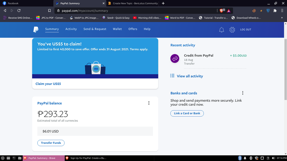Open the system start menu icon

3,158
